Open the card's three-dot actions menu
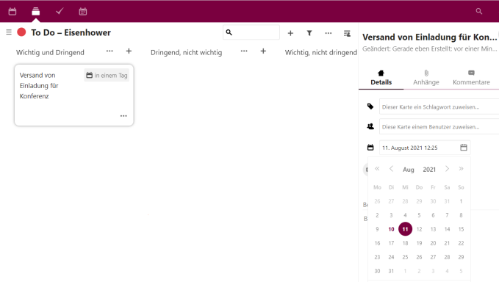The image size is (499, 282). 123,116
